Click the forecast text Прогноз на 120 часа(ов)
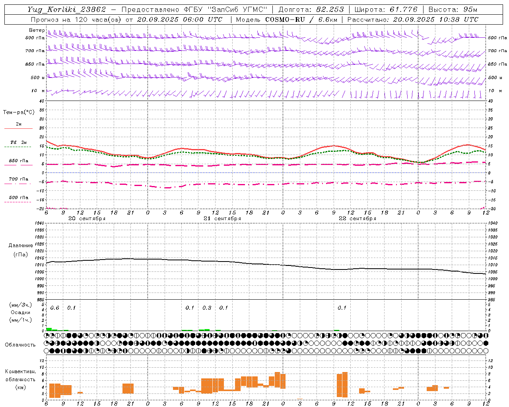 76,19
